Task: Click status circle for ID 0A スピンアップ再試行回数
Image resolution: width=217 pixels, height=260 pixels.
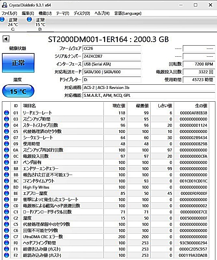Action: coord(7,150)
